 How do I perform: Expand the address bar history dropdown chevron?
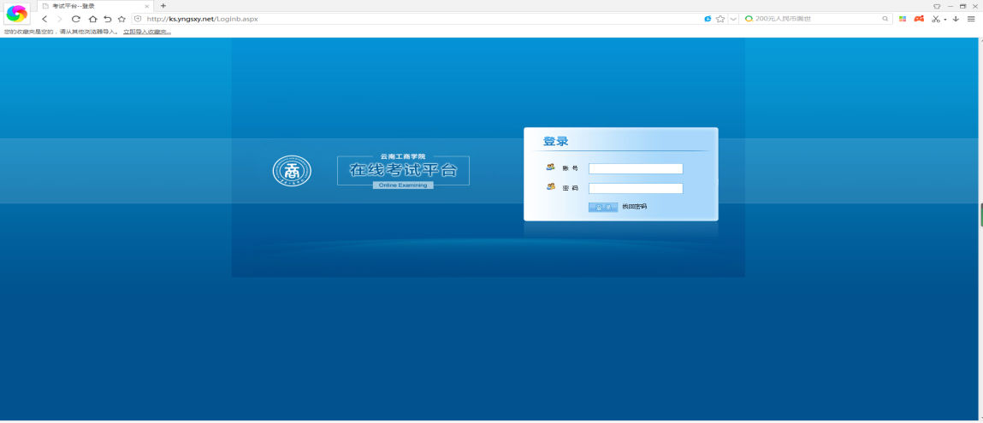pos(733,19)
